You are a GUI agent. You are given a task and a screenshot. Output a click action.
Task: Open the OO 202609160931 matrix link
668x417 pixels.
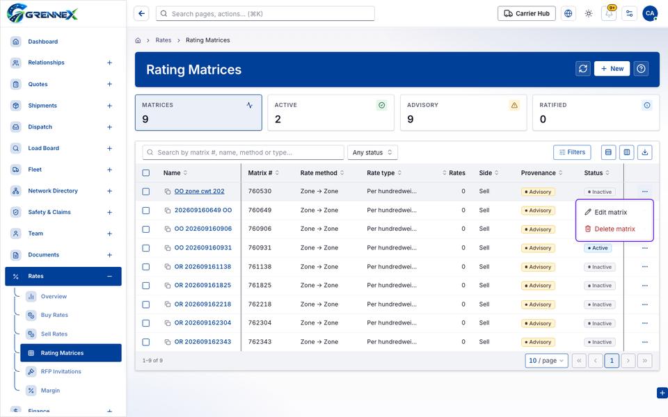coord(202,247)
